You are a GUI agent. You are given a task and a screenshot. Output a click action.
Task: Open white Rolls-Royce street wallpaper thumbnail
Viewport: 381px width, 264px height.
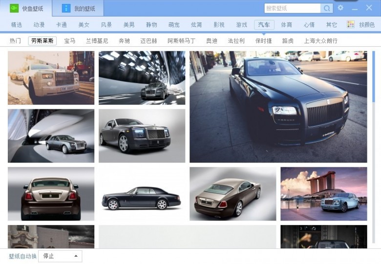[x=51, y=78]
